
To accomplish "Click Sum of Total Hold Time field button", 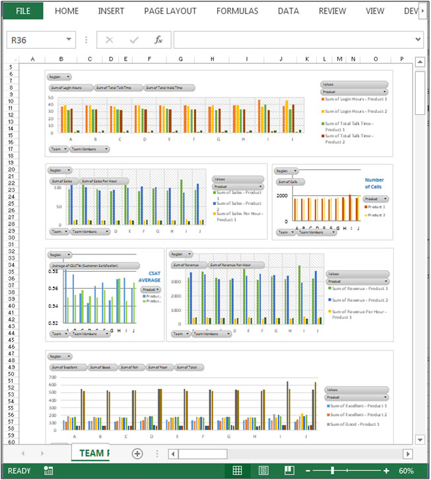I will (x=169, y=88).
